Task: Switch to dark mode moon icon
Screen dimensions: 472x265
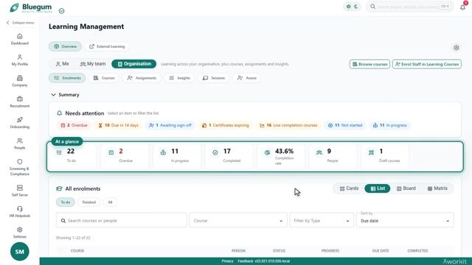Action: click(356, 7)
